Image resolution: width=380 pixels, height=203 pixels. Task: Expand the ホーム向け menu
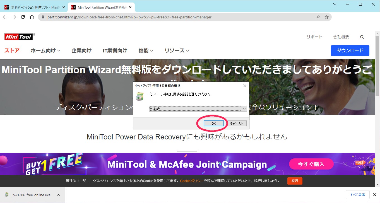[x=45, y=50]
